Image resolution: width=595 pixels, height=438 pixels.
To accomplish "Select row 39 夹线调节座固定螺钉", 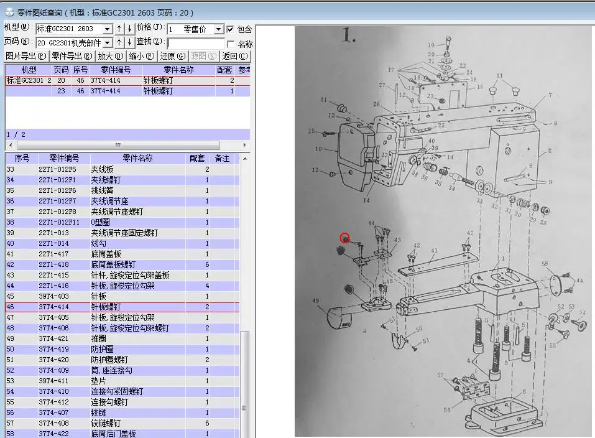I will 122,233.
